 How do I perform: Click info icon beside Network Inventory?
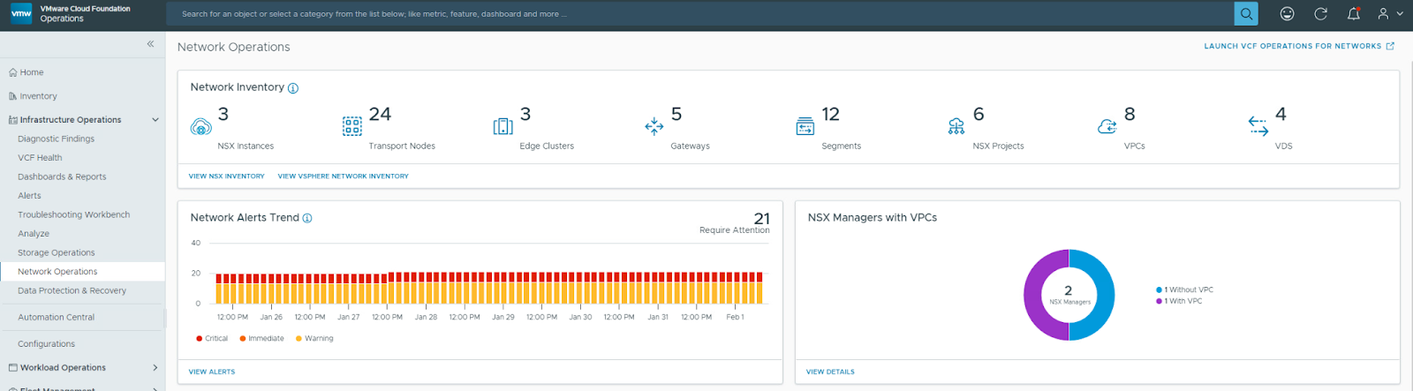(x=293, y=88)
